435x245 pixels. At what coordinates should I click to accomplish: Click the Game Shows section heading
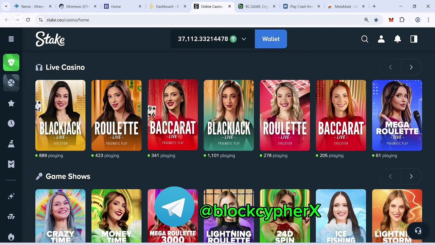tap(68, 177)
